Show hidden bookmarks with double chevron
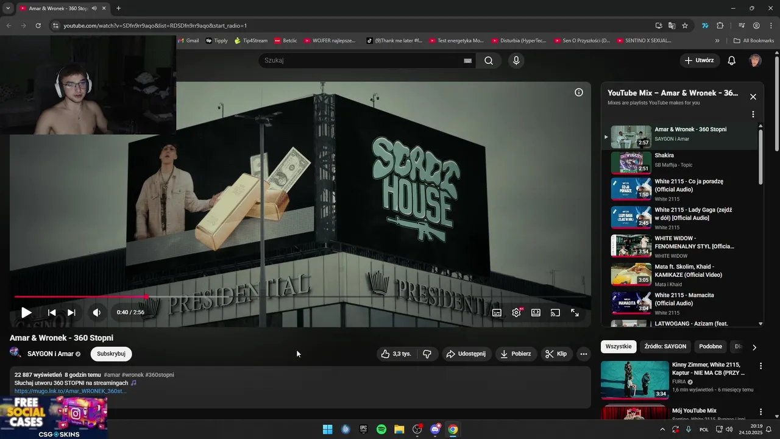The image size is (780, 439). (x=717, y=41)
